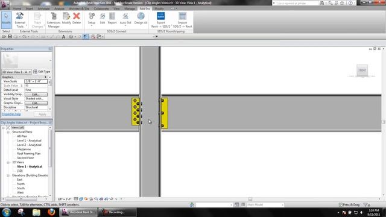Collapse the Graphics properties group
Viewport: 386px width, 217px height.
tap(46, 77)
